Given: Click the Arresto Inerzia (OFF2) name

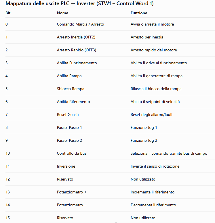Looking at the screenshot, I should click(x=76, y=37).
